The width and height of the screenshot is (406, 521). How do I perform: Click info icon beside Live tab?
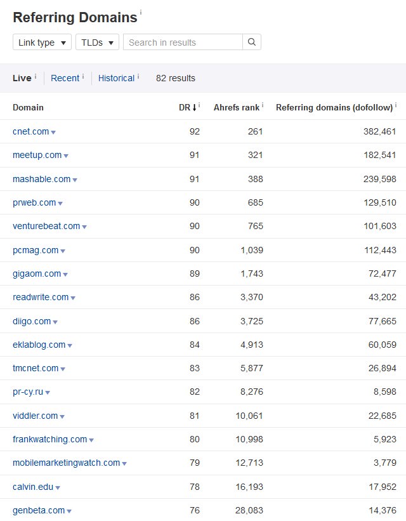point(36,77)
